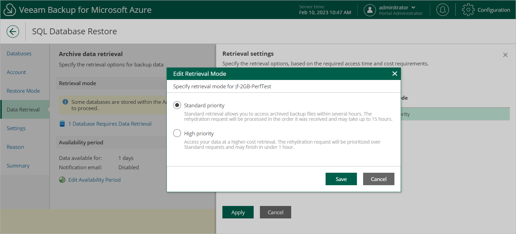Click the back arrow icon

(13, 31)
